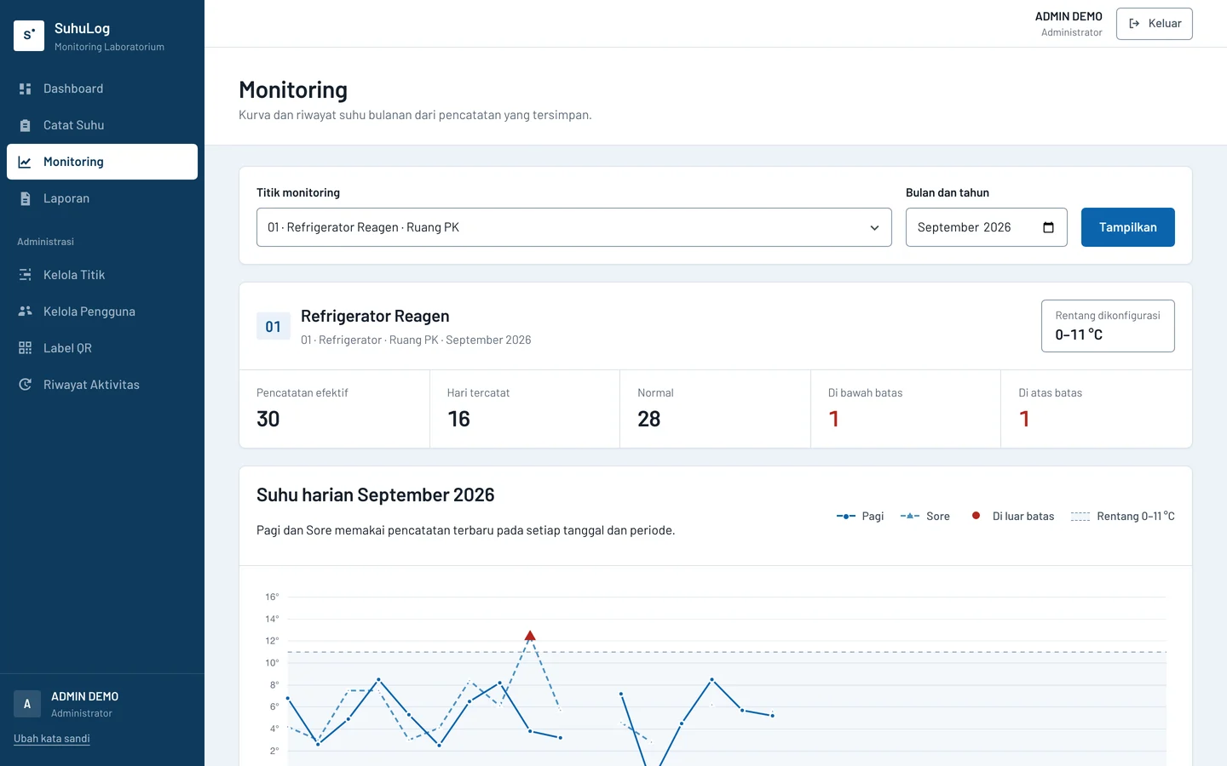This screenshot has height=766, width=1227.
Task: Click the Tampilkan button
Action: tap(1128, 227)
